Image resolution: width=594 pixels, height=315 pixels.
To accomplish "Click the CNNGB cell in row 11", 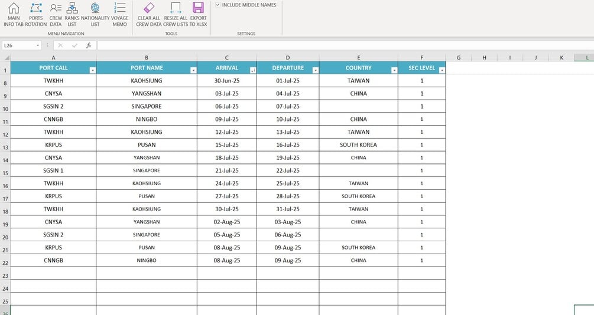I will pyautogui.click(x=53, y=119).
